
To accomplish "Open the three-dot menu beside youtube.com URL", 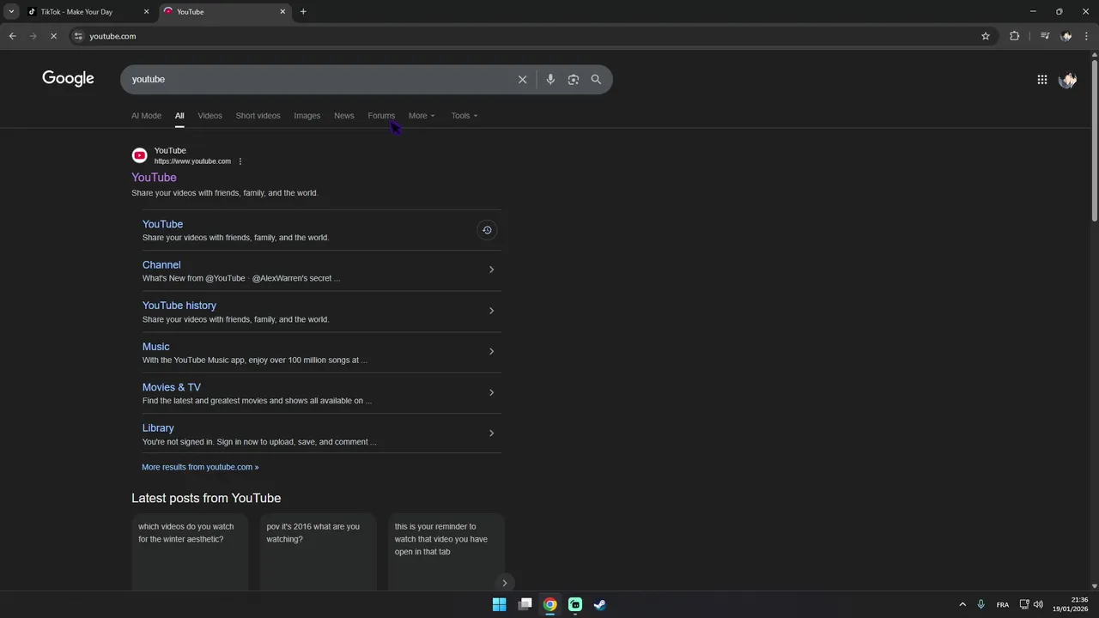I will pyautogui.click(x=240, y=161).
